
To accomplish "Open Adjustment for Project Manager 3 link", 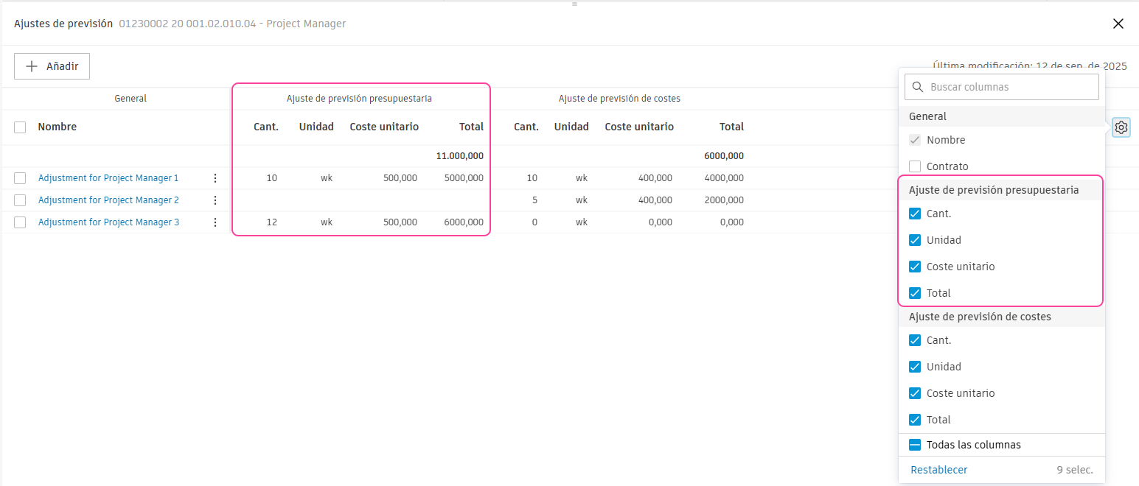I will 108,222.
